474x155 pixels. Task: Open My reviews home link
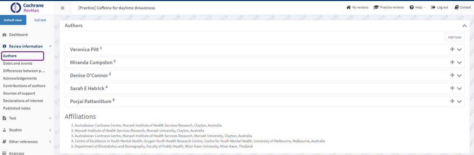coord(357,7)
